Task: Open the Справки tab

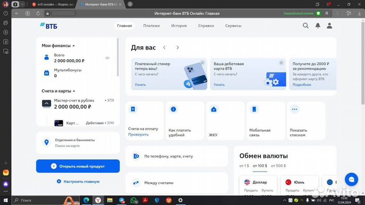Action: (206, 26)
